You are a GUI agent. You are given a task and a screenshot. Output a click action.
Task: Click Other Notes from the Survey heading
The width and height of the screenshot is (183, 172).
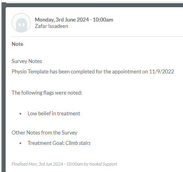click(44, 132)
